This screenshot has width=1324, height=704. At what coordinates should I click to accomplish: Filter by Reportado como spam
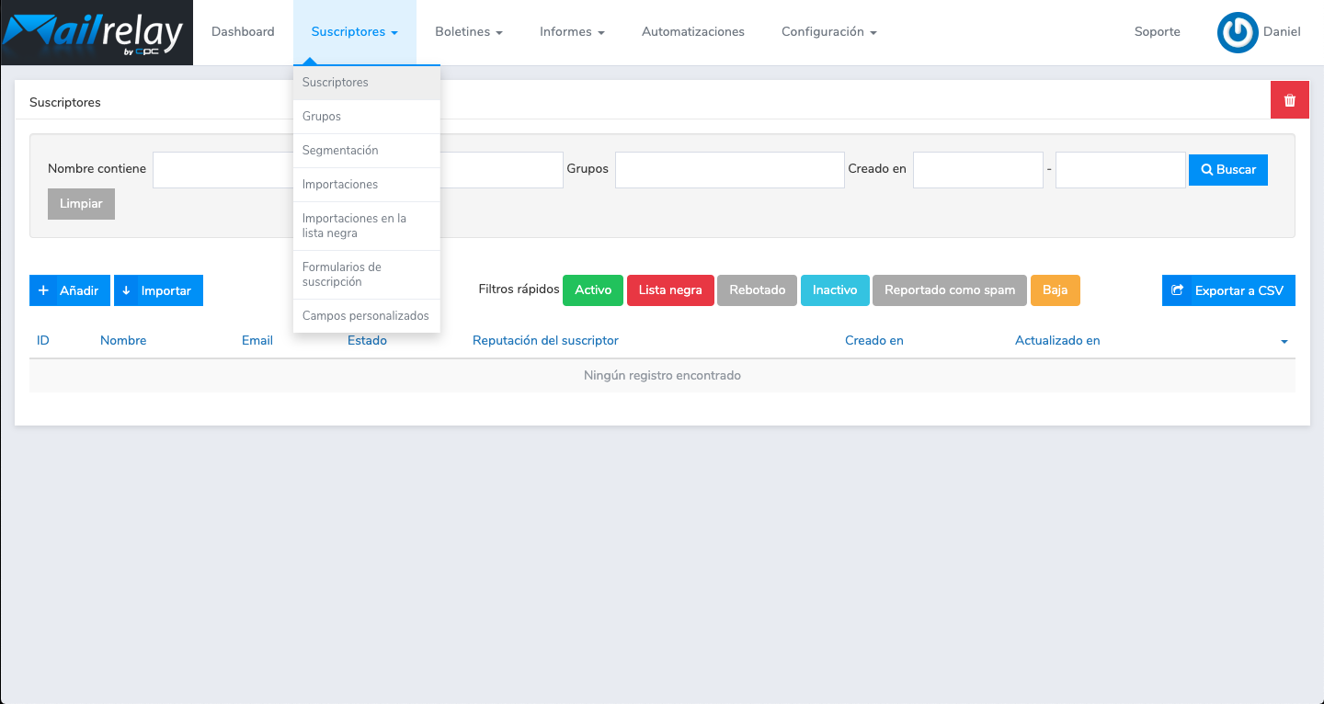950,290
